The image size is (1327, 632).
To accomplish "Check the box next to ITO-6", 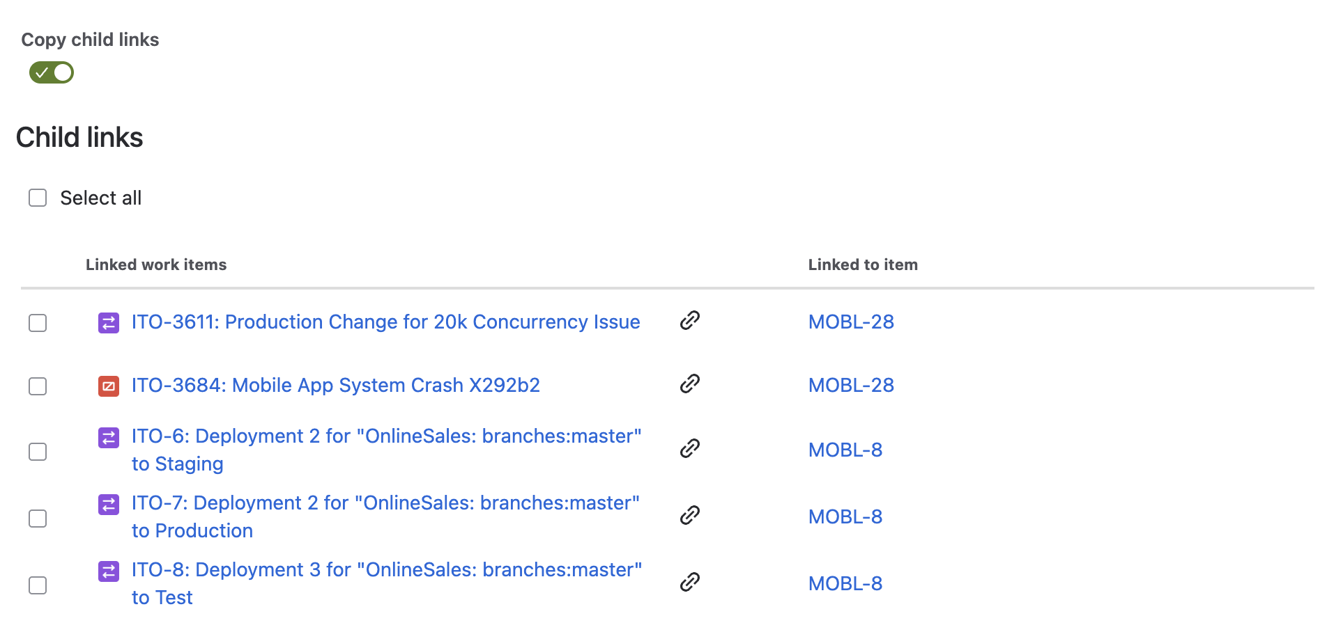I will click(38, 452).
